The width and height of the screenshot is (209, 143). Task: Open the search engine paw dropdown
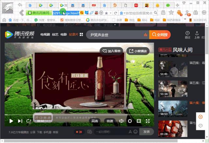click(122, 13)
